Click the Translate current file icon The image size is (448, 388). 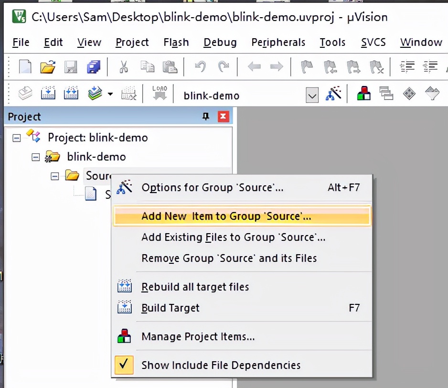[x=25, y=93]
